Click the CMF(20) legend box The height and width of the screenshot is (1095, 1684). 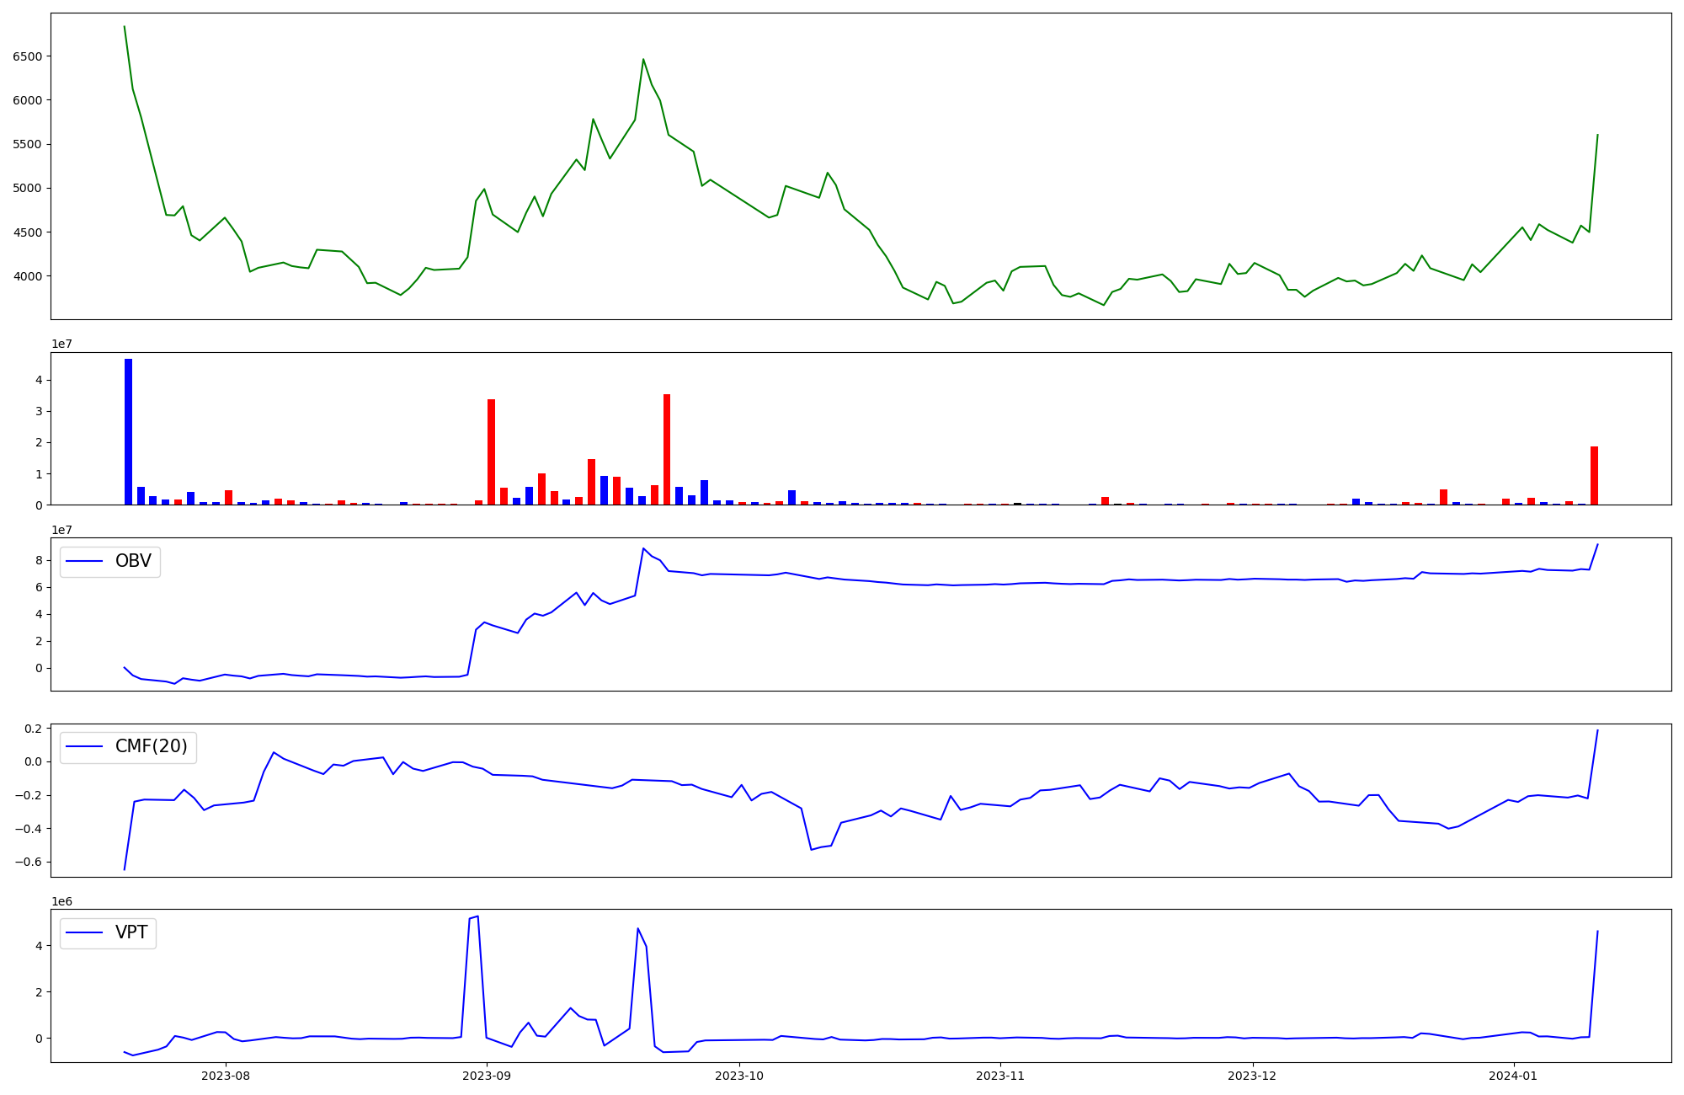click(x=128, y=747)
